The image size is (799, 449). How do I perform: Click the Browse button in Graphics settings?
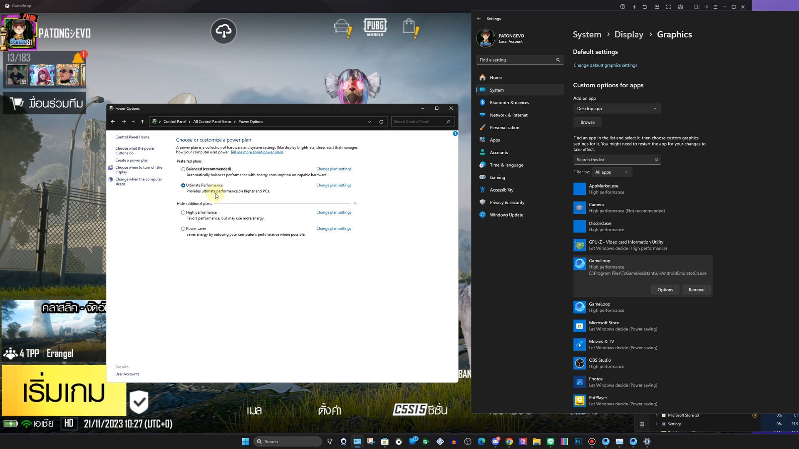[x=587, y=122]
